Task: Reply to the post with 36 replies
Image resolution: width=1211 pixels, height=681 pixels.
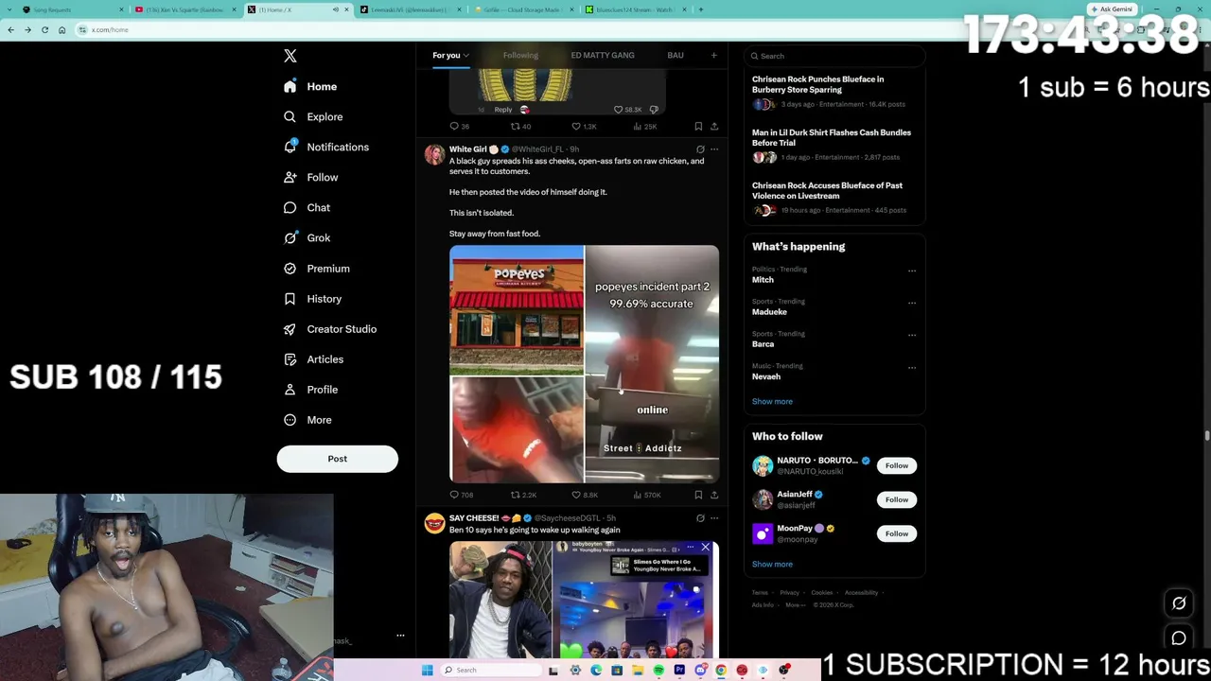Action: (460, 126)
